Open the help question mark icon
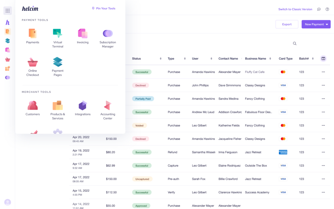This screenshot has width=334, height=209. (327, 9)
